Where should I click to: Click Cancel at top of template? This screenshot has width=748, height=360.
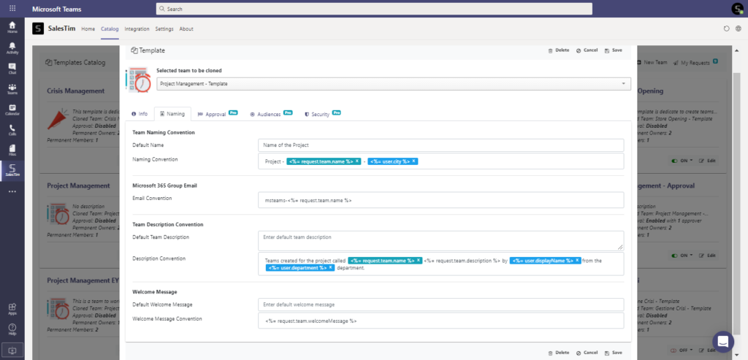click(x=587, y=50)
